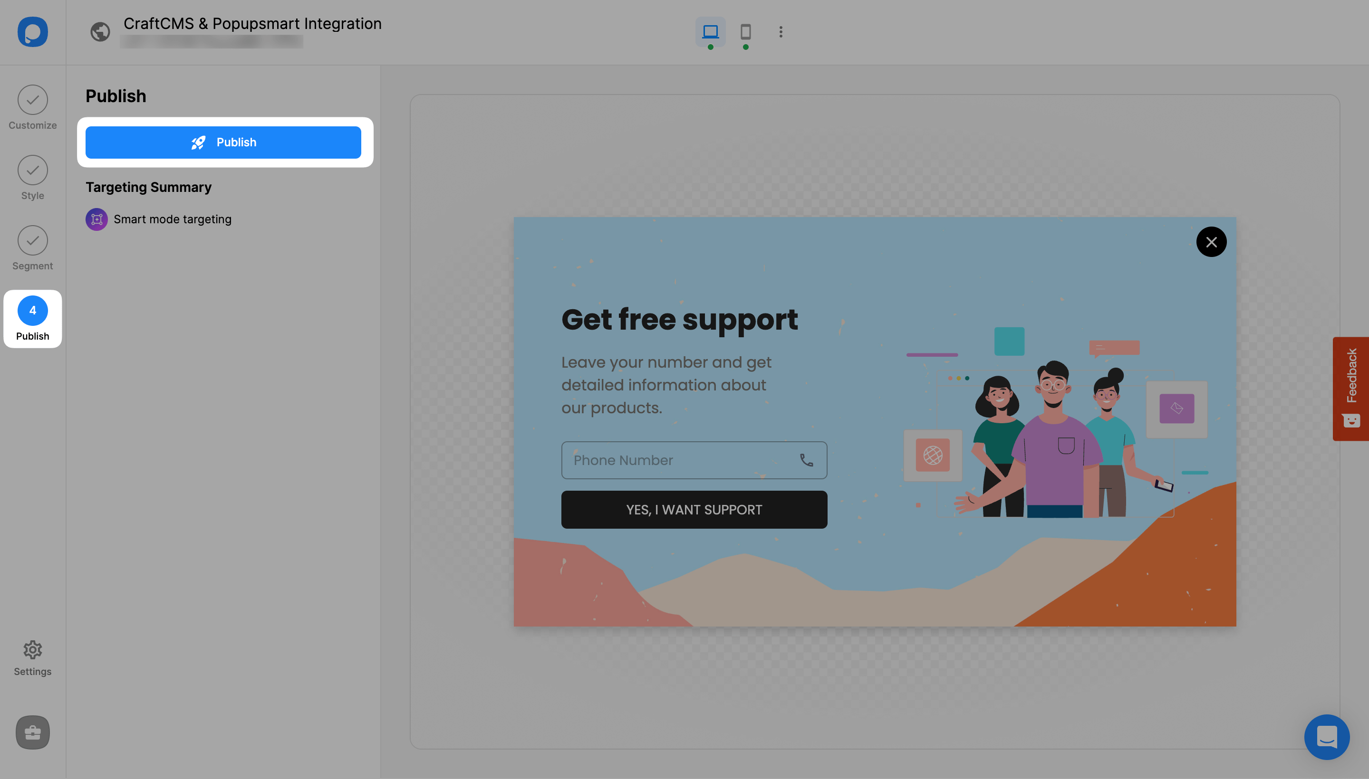Image resolution: width=1369 pixels, height=779 pixels.
Task: Click the CraftCMS & Popupsmart Integration title
Action: click(252, 24)
